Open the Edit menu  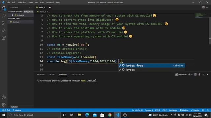14,2
